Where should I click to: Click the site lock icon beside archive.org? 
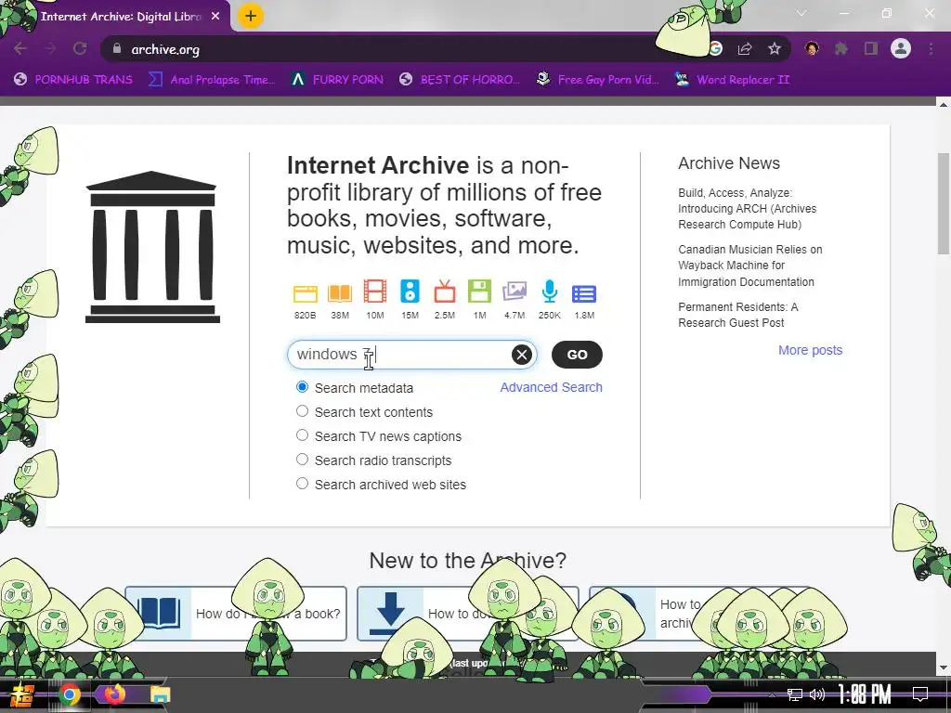tap(117, 48)
